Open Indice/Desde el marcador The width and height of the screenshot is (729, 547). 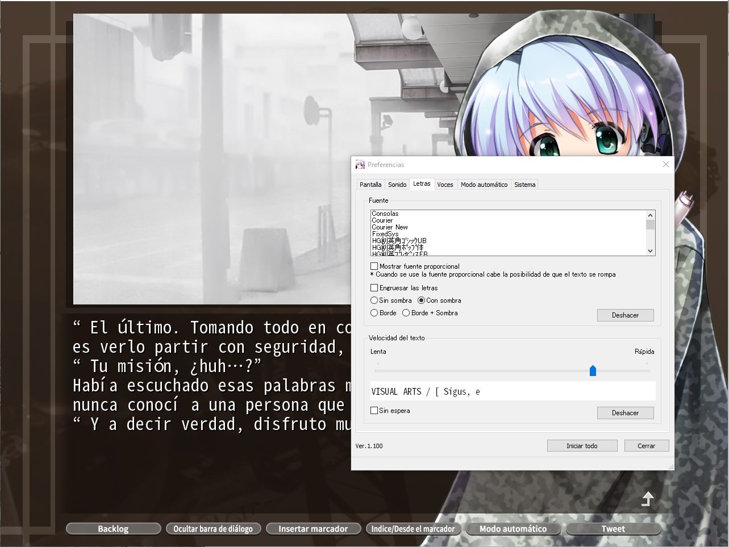click(x=413, y=529)
